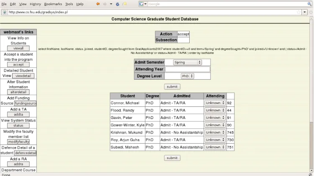
Task: Click the fundingsource button
Action: coord(25,103)
